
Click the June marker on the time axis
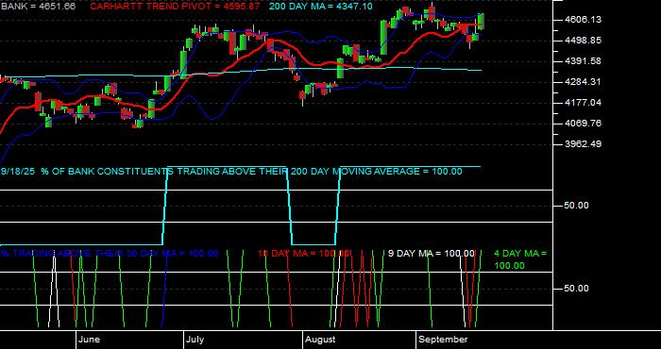89,340
